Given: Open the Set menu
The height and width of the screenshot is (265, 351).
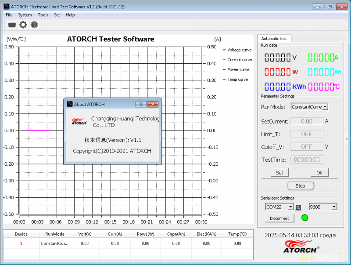Looking at the screenshot, I should 57,15.
